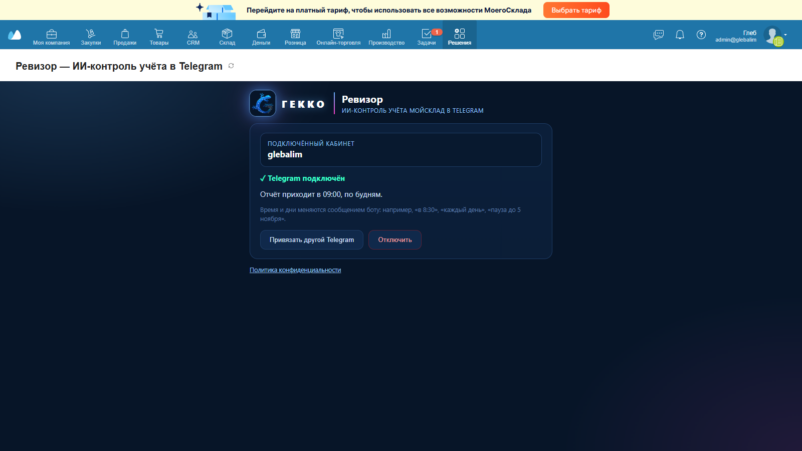The height and width of the screenshot is (451, 802).
Task: Click the Гекко gecko logo
Action: pyautogui.click(x=263, y=103)
